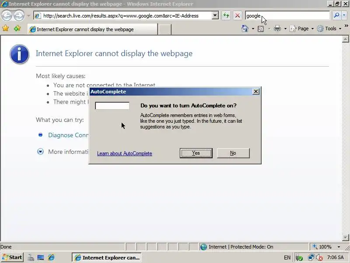Click 'What you can try:' text
Viewport: 350px width, 263px height.
coord(60,120)
